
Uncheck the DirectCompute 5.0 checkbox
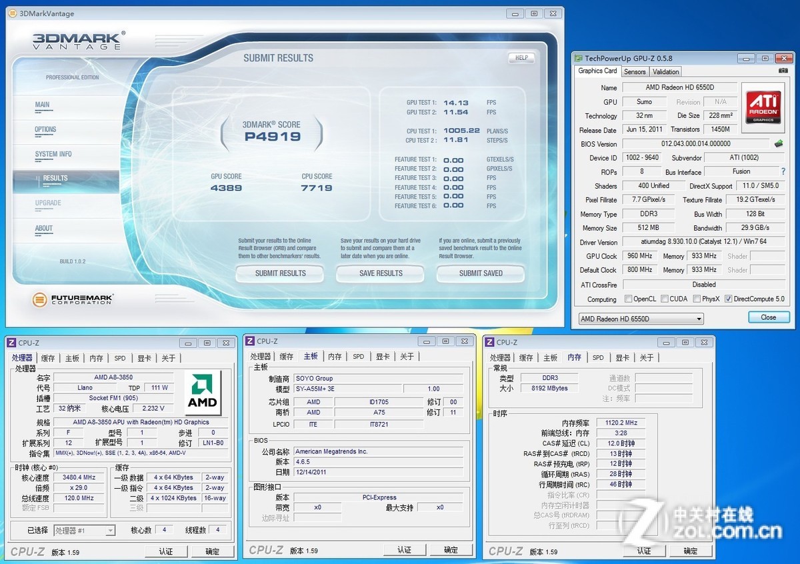pyautogui.click(x=729, y=299)
